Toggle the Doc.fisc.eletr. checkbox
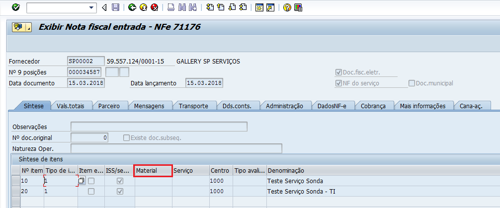This screenshot has height=208, width=500. coord(338,72)
